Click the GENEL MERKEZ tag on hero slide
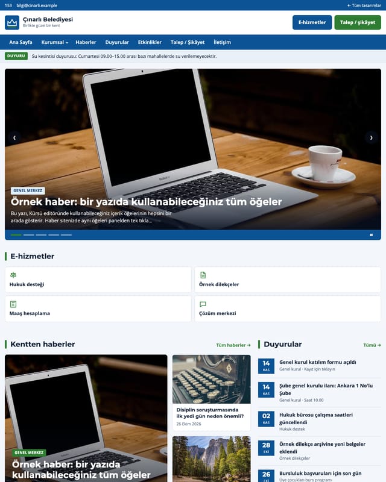 tap(28, 190)
